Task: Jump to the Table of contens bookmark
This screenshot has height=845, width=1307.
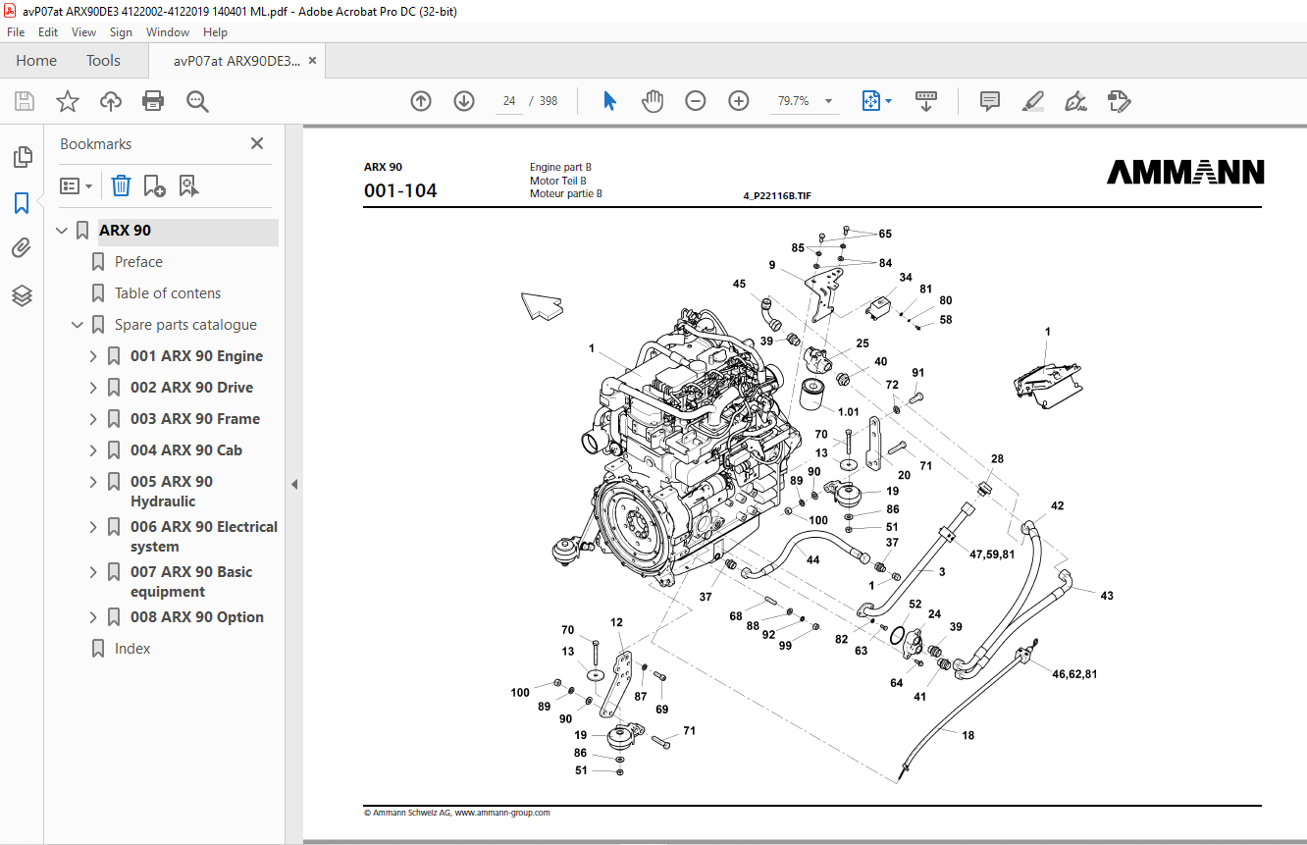Action: [x=168, y=293]
